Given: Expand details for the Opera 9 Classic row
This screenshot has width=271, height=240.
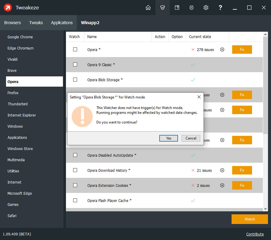Looking at the screenshot, I should point(222,65).
